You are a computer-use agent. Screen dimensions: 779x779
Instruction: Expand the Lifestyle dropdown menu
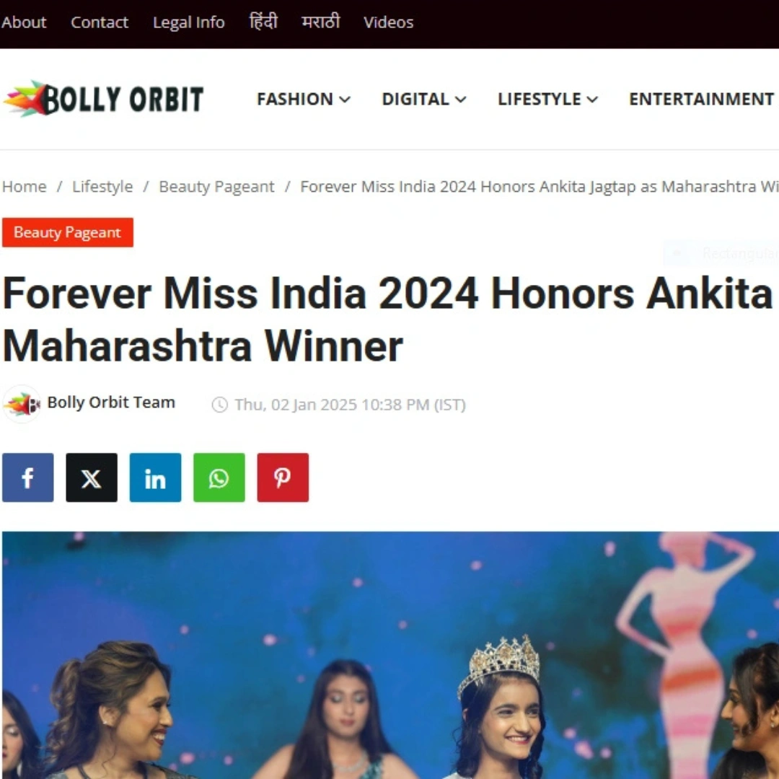547,99
